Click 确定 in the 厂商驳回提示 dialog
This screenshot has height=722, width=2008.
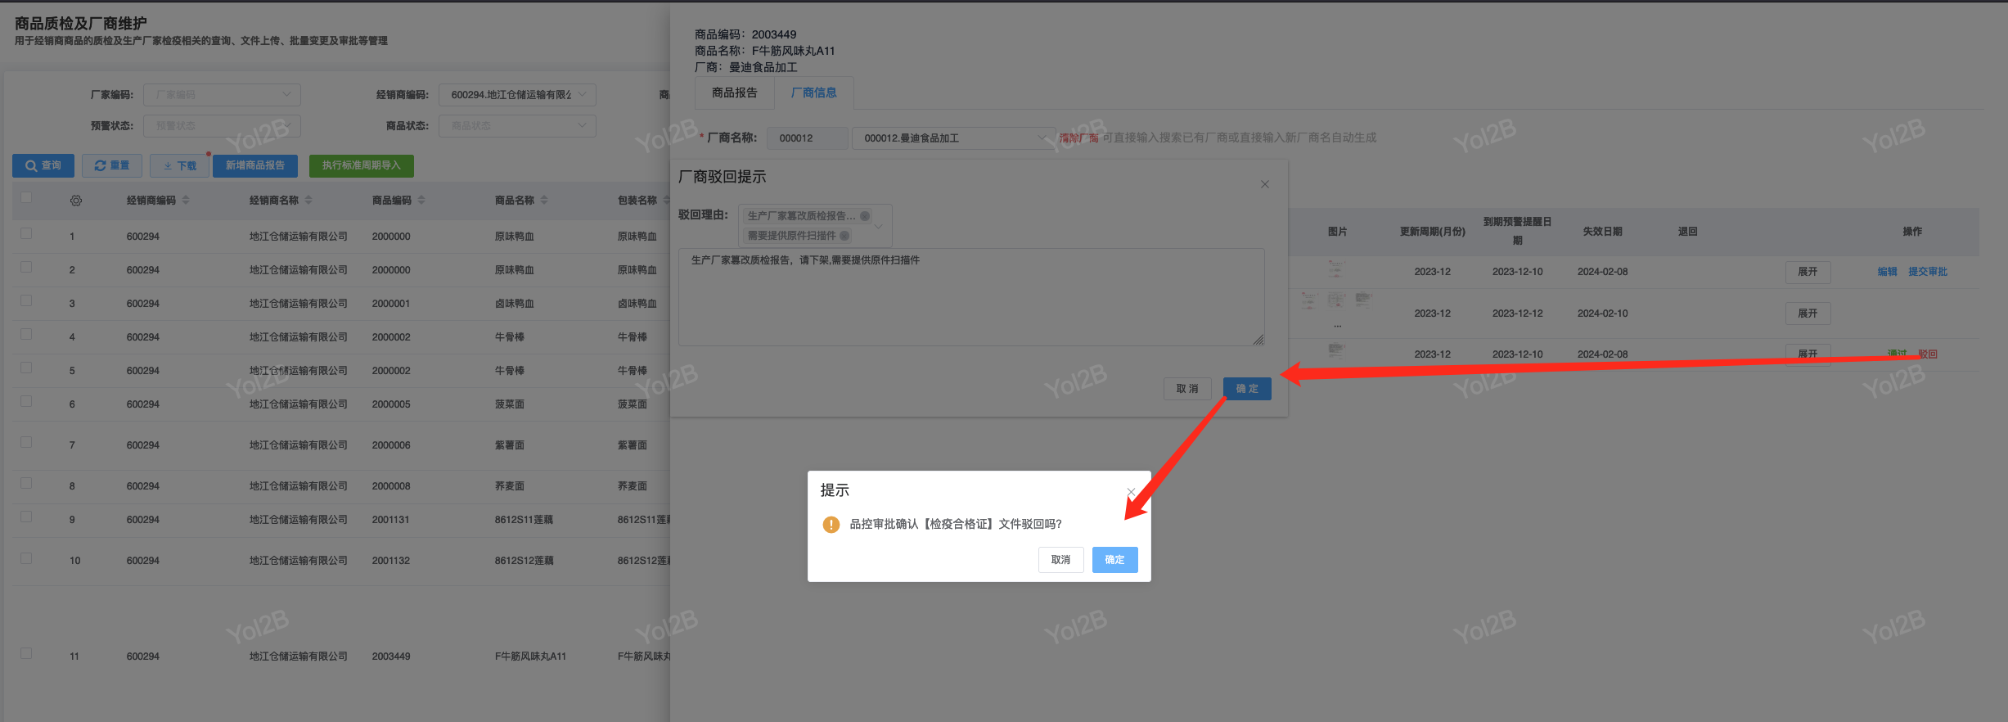click(x=1247, y=389)
